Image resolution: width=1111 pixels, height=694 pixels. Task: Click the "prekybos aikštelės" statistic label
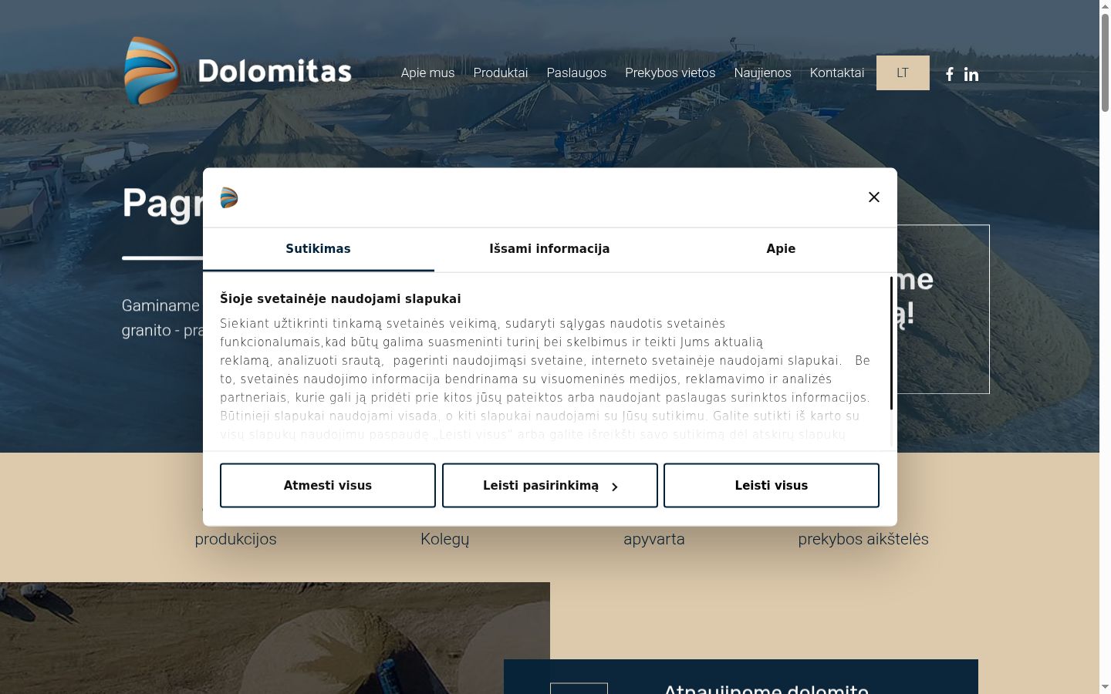coord(863,539)
